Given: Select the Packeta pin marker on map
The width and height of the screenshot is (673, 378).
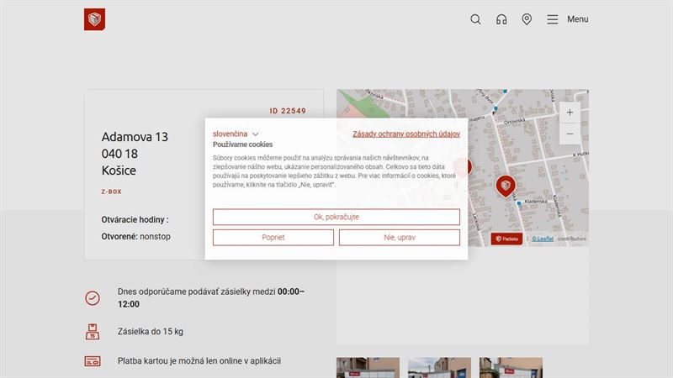Looking at the screenshot, I should (x=506, y=186).
